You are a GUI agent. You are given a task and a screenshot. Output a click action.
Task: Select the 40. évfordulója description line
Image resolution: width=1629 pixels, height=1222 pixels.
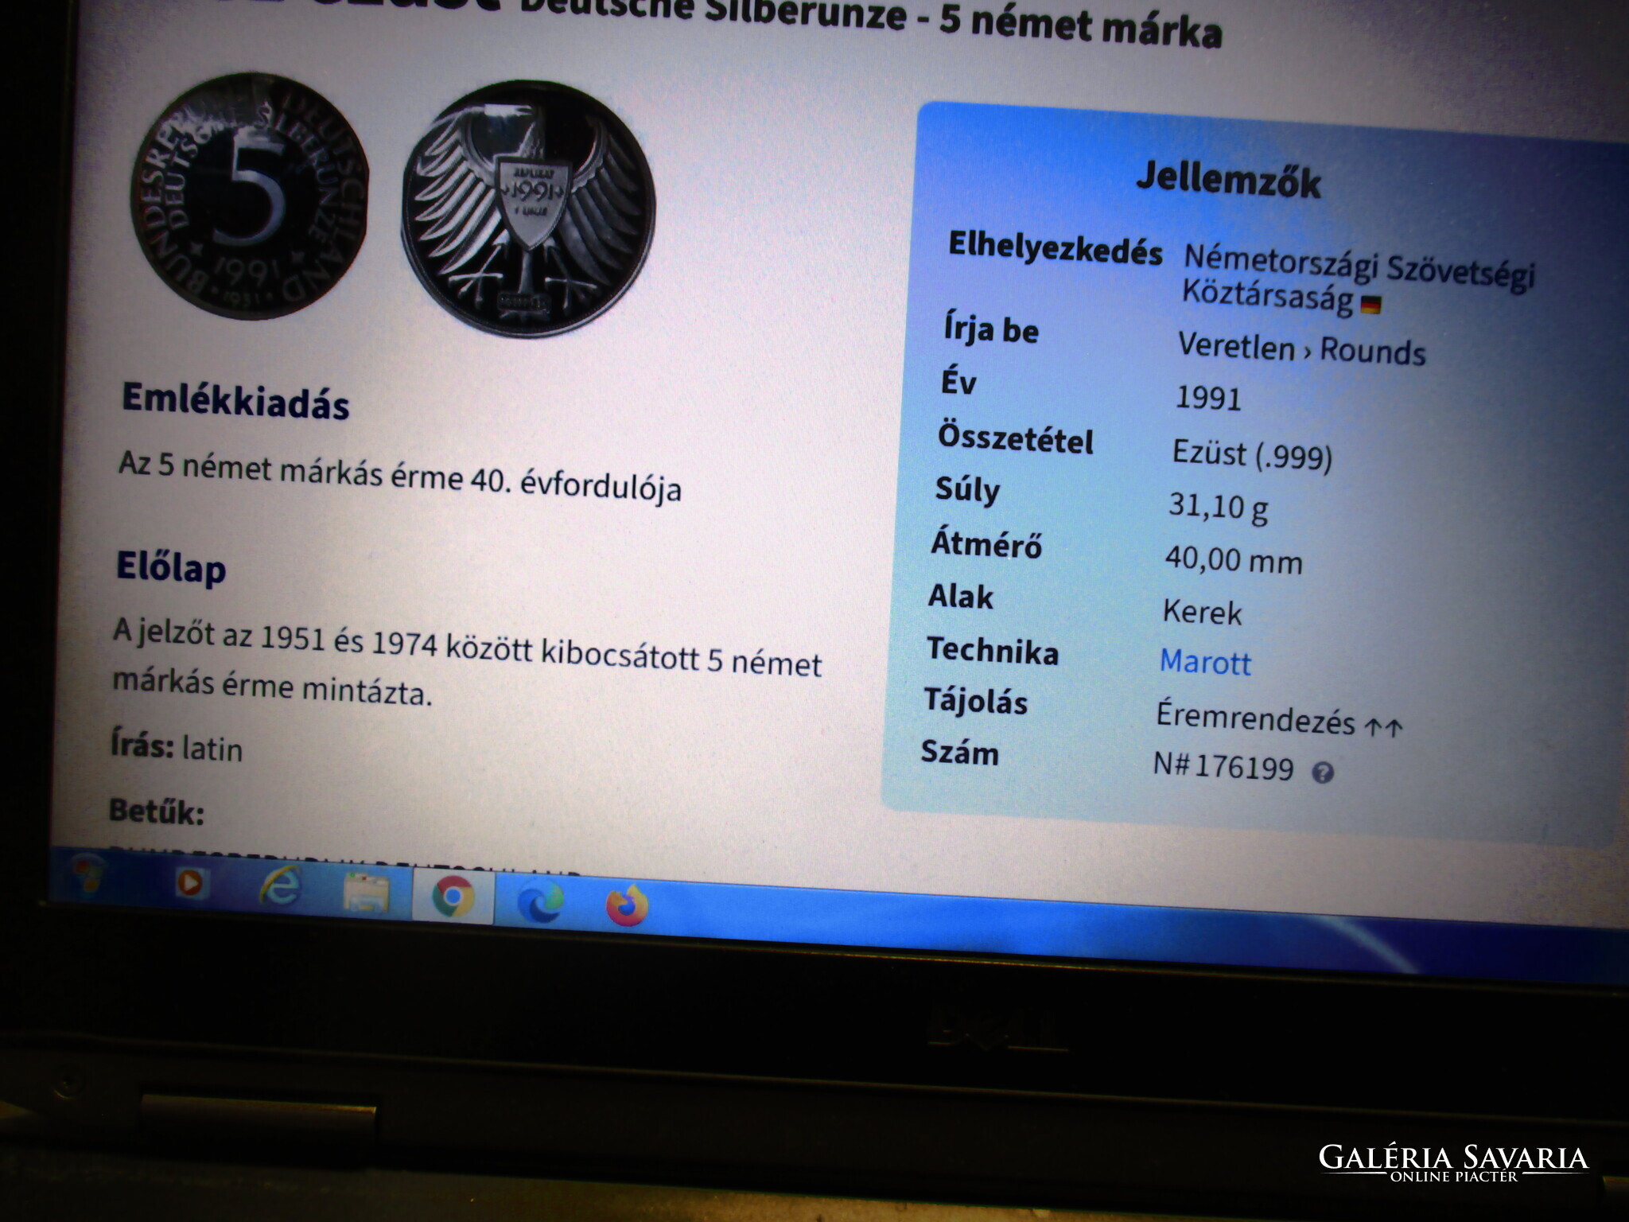400,476
